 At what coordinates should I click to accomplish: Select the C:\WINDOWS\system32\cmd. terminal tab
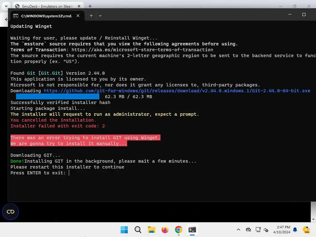(47, 16)
